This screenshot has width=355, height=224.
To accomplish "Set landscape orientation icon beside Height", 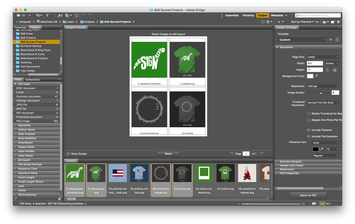I will [335, 70].
